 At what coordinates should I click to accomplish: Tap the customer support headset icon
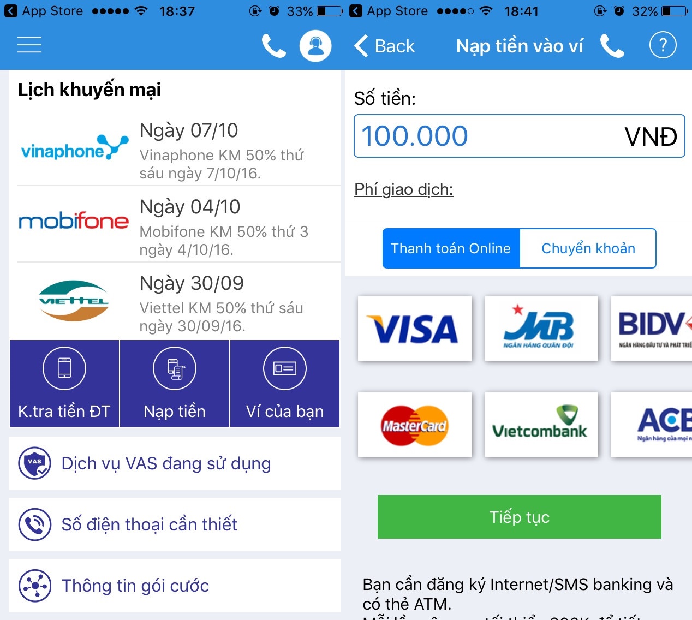pyautogui.click(x=315, y=46)
